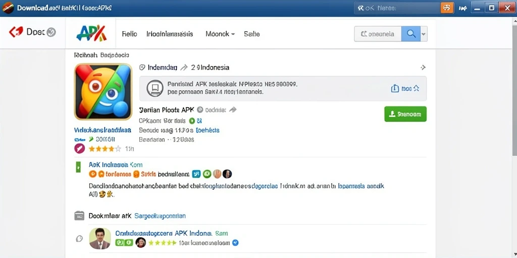Screen dimensions: 517x258
Task: Click the reviewer portrait thumbnail
Action: 99,238
